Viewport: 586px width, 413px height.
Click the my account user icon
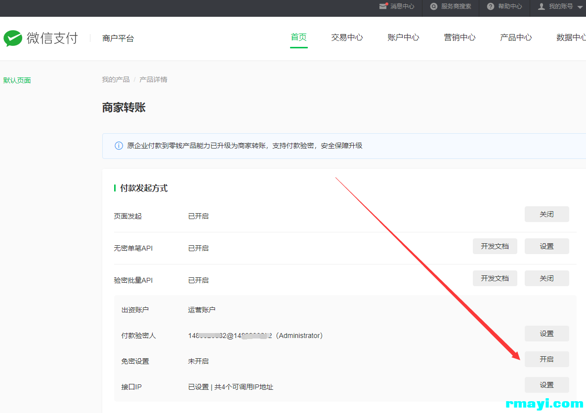coord(541,6)
